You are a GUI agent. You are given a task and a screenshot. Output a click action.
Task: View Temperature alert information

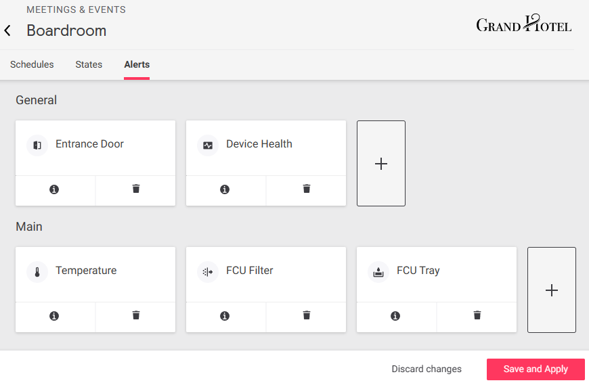pos(54,316)
